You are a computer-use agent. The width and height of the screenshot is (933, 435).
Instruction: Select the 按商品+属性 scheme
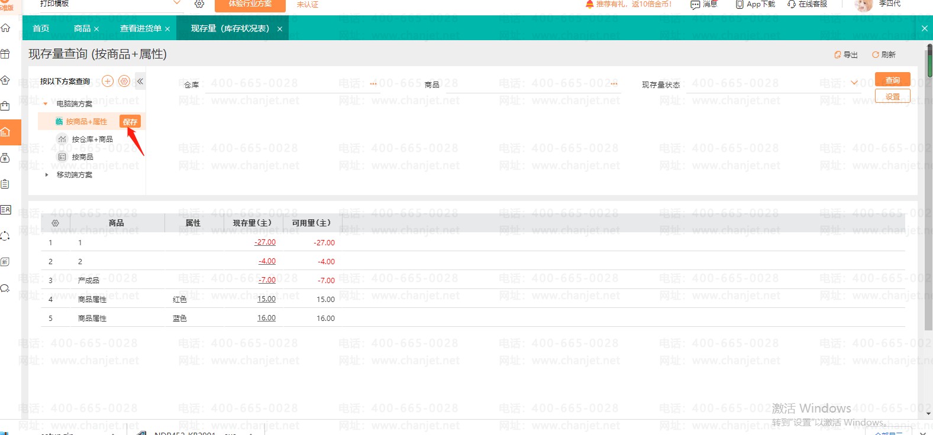point(86,121)
